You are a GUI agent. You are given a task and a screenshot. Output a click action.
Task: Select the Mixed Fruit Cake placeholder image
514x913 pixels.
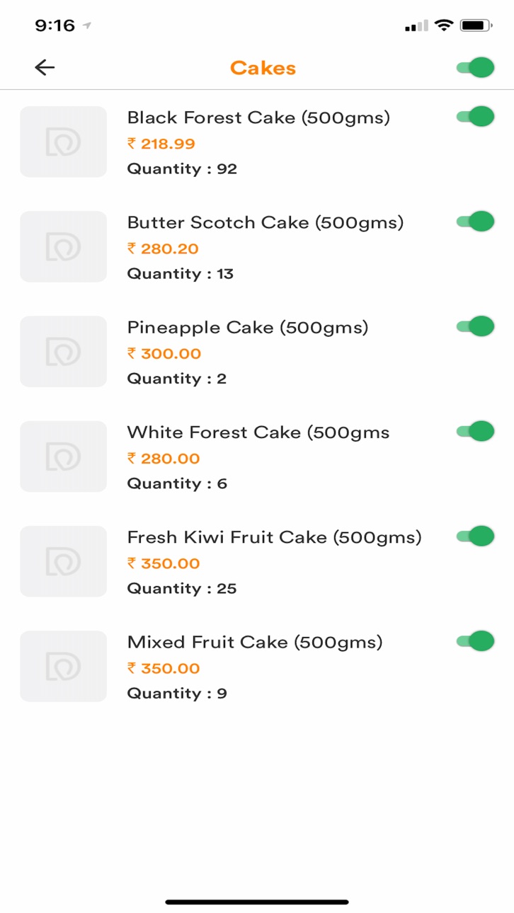63,666
